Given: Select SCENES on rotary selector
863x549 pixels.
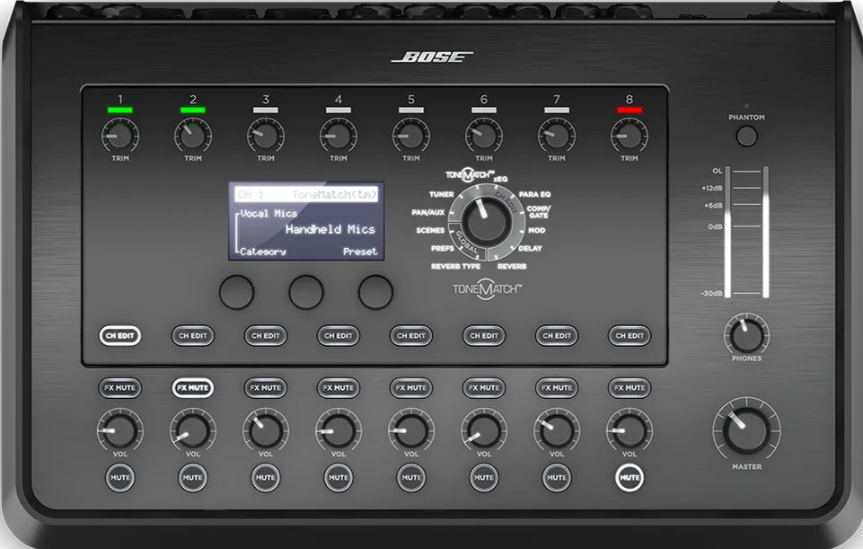Looking at the screenshot, I should pyautogui.click(x=430, y=230).
